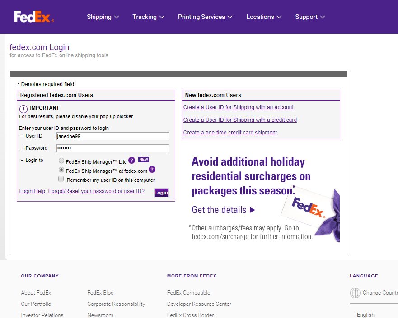Expand the Locations menu
The image size is (398, 318).
264,17
